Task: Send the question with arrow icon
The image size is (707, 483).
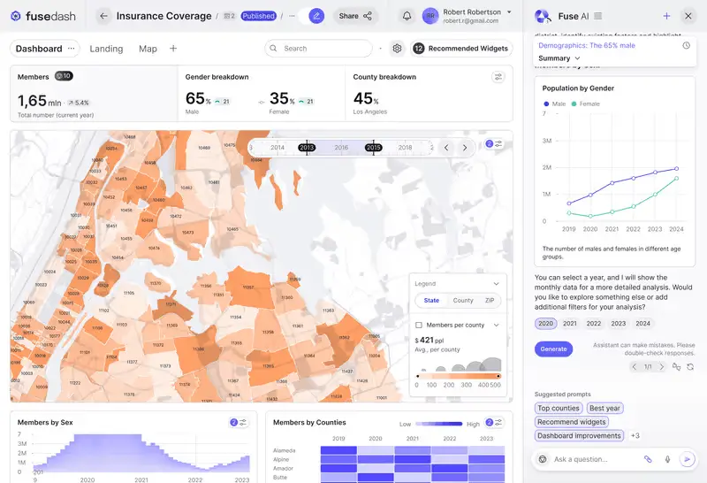Action: (x=688, y=459)
